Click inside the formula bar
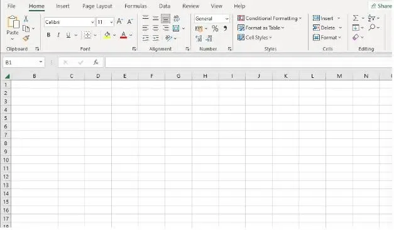 (248, 62)
